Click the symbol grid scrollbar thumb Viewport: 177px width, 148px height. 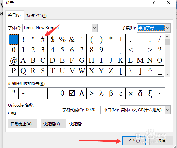pyautogui.click(x=167, y=42)
